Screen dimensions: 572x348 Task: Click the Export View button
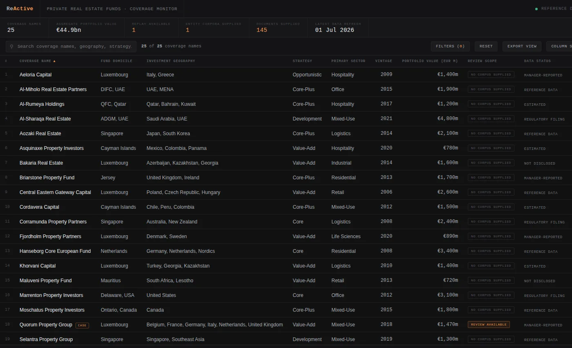522,46
